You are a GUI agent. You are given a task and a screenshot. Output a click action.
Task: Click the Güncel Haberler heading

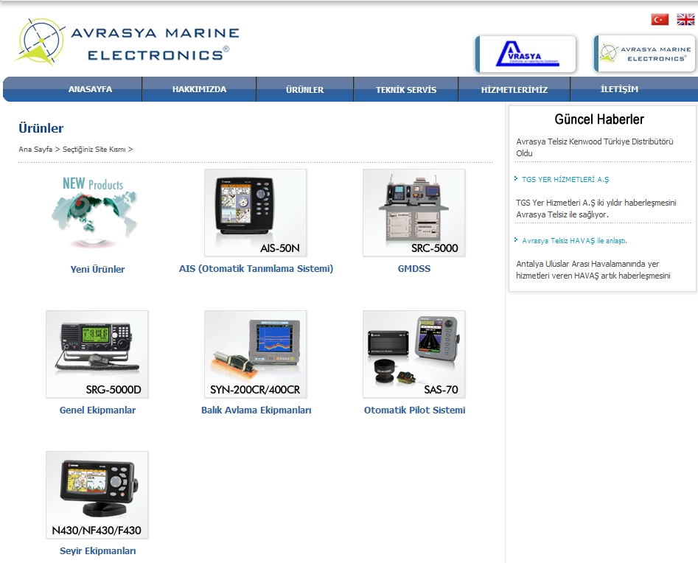click(599, 119)
